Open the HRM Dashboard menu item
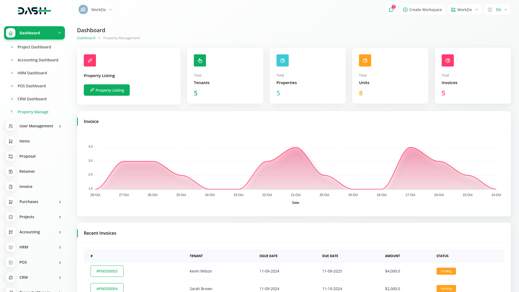Viewport: 519px width, 292px height. click(32, 73)
